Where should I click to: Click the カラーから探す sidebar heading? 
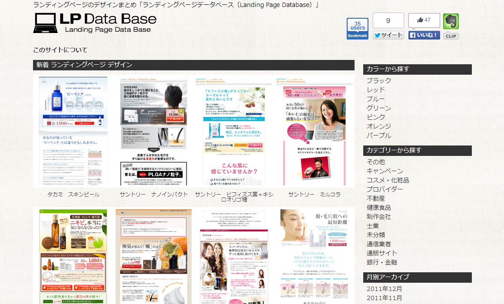click(x=417, y=69)
